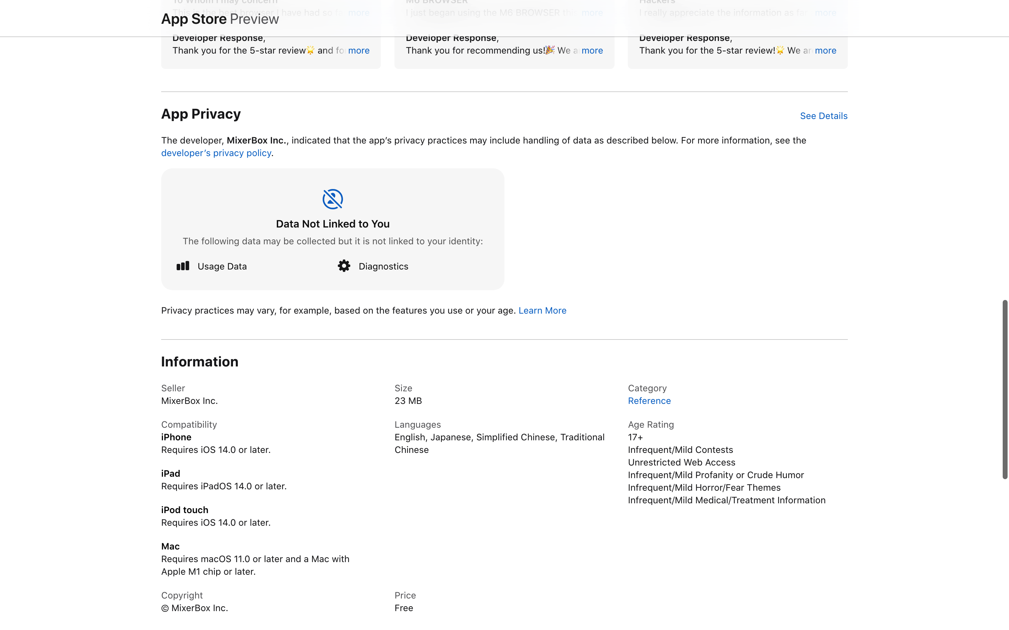Click 'Infrequent/Mild Contests' rating line
This screenshot has height=630, width=1009.
tap(680, 450)
